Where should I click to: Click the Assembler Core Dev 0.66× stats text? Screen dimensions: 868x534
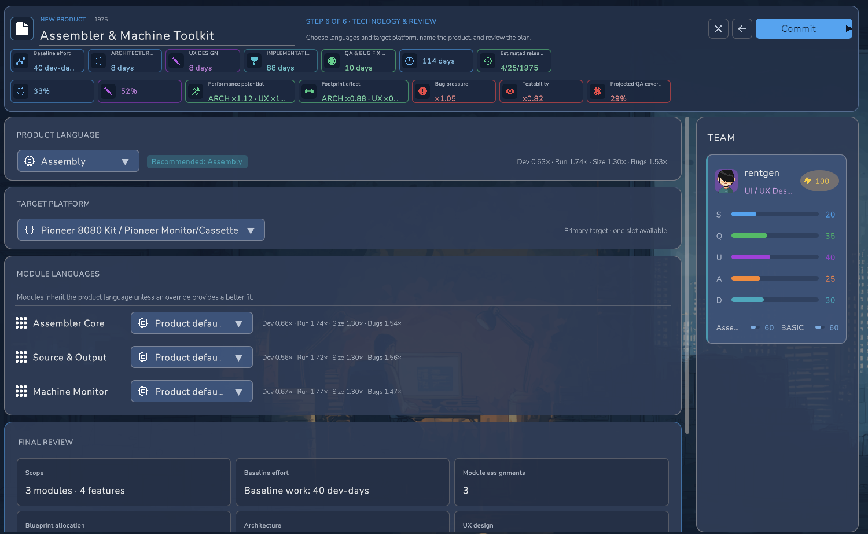(332, 323)
